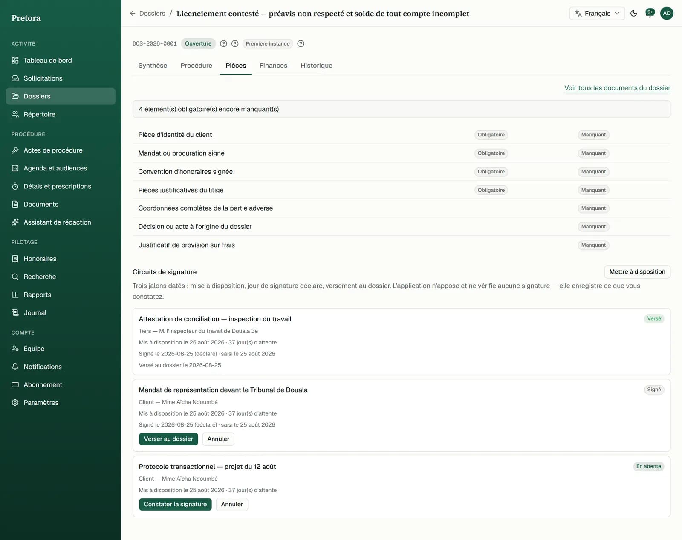Open the Historique tab
The width and height of the screenshot is (682, 540).
(x=316, y=66)
